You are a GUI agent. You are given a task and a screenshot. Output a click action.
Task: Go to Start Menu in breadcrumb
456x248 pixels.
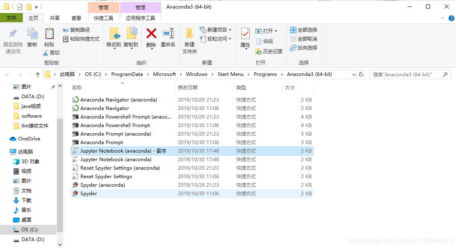click(x=230, y=74)
